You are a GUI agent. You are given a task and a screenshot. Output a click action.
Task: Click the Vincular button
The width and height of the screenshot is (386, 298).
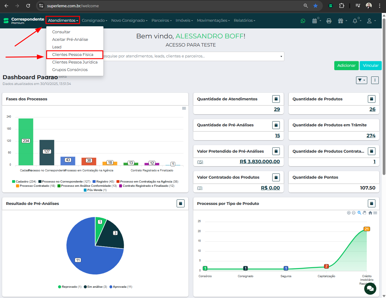click(371, 66)
